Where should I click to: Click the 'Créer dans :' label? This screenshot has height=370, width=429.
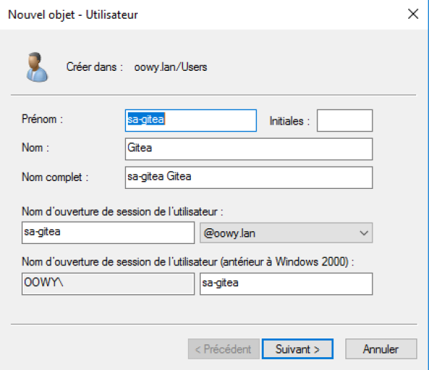coord(95,67)
